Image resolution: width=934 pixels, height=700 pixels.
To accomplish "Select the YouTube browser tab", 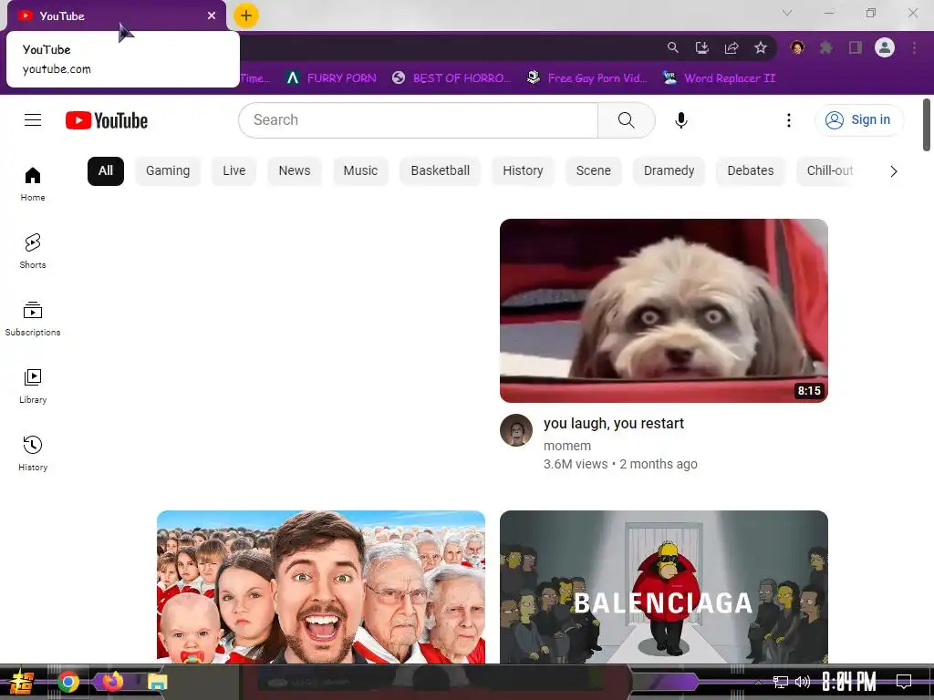I will pos(117,16).
